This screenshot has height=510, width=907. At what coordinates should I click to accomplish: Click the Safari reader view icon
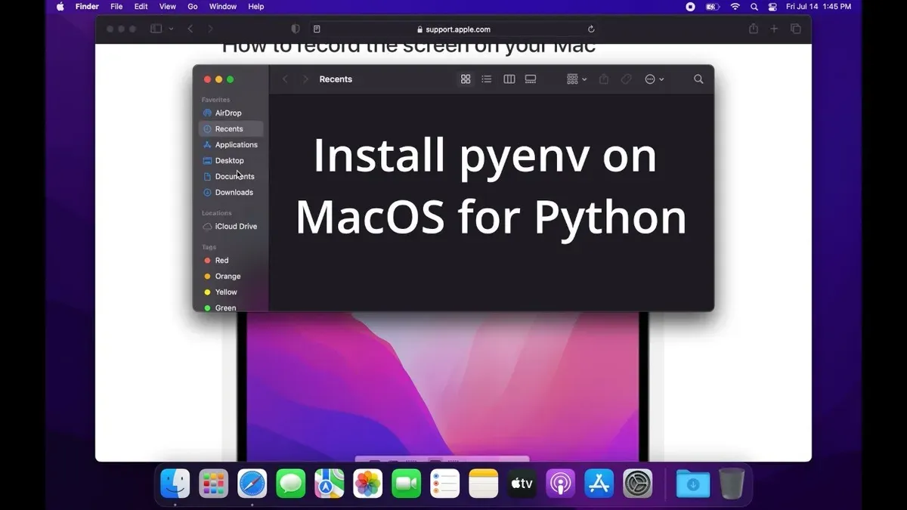(317, 29)
